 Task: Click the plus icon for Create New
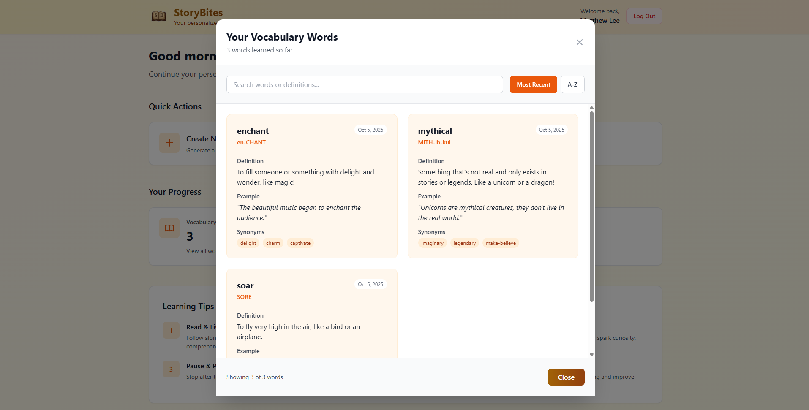(x=169, y=143)
